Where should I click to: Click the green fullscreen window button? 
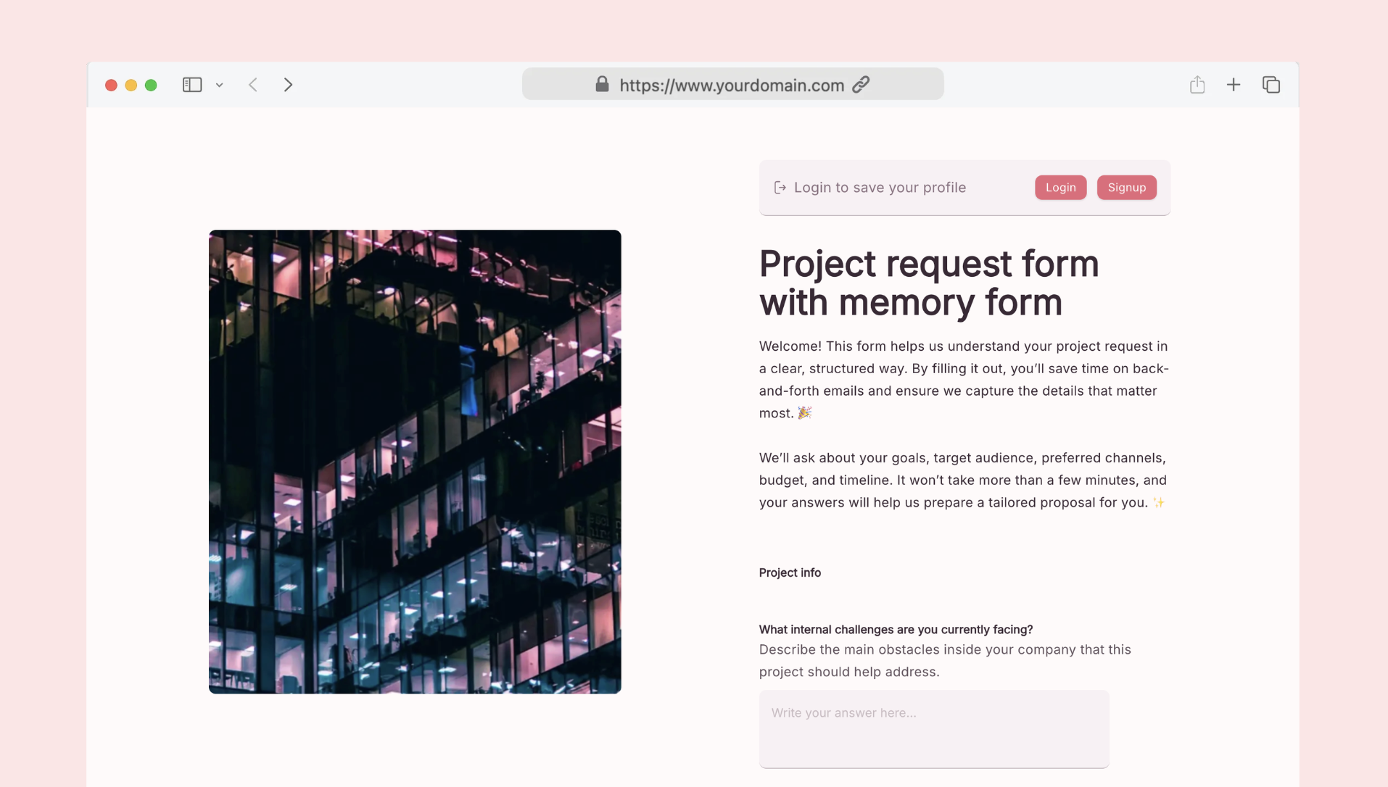(x=151, y=86)
